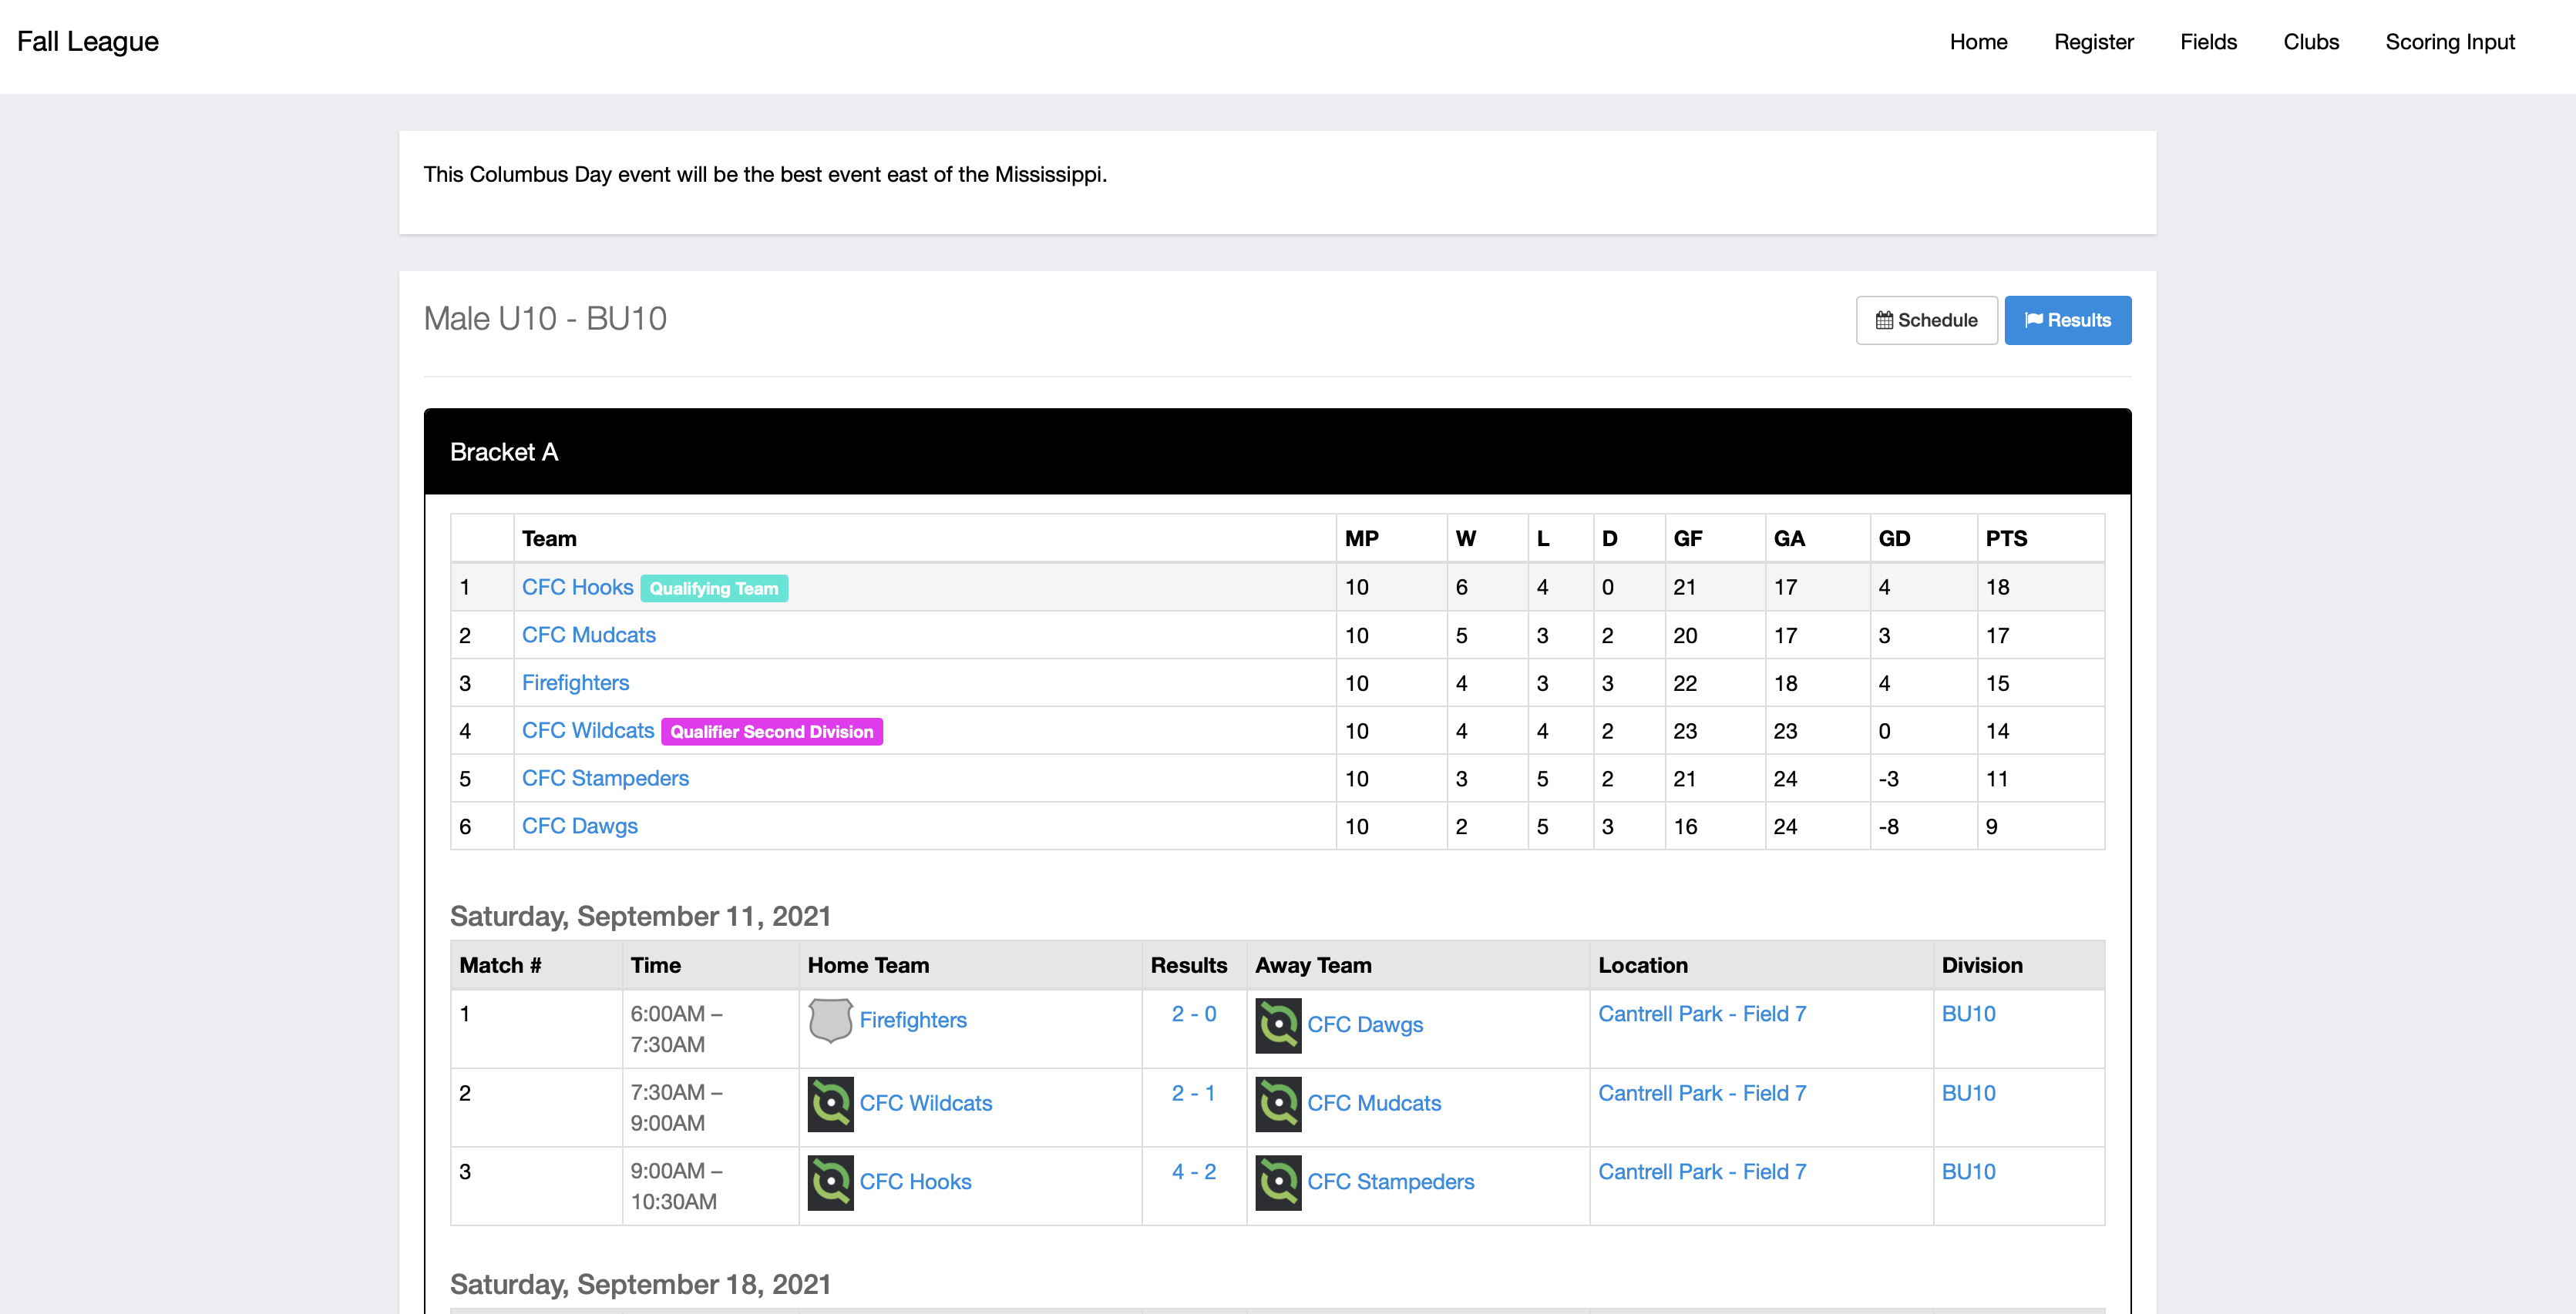The image size is (2576, 1314).
Task: Click the Saturday, September 18, 2021 heading
Action: [640, 1284]
